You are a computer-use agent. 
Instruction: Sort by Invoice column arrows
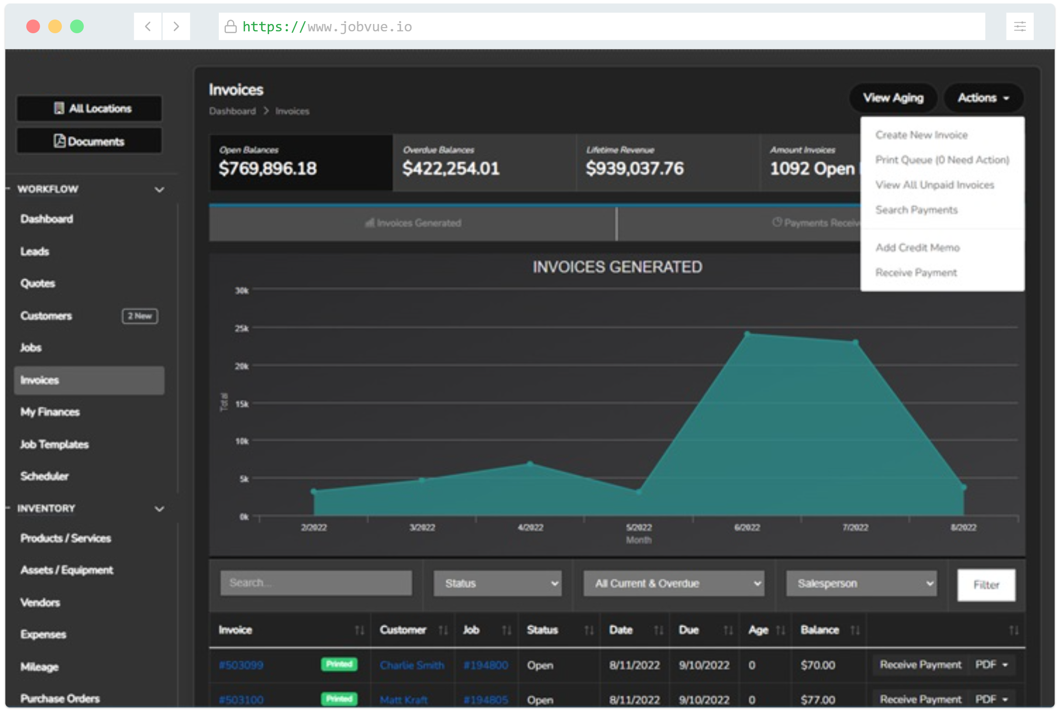pos(359,630)
